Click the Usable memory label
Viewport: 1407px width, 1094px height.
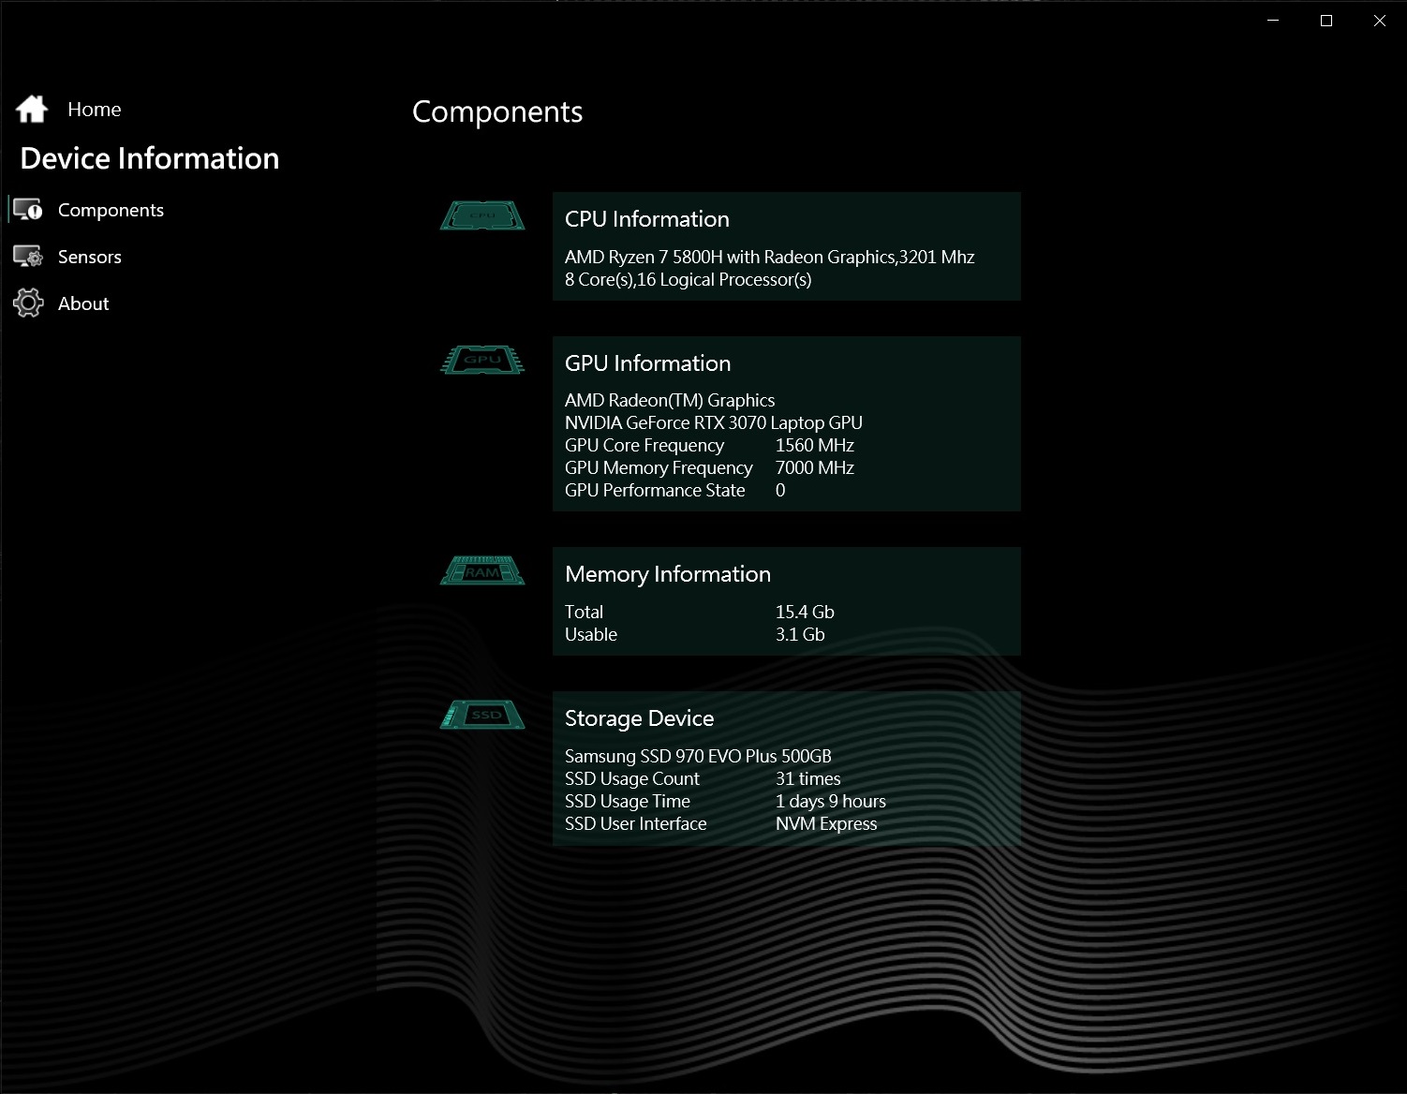click(x=591, y=634)
